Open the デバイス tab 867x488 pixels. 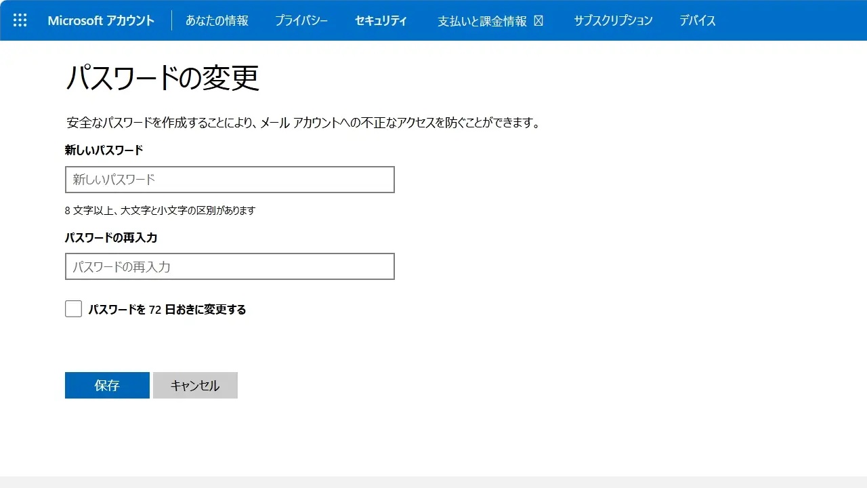tap(698, 20)
